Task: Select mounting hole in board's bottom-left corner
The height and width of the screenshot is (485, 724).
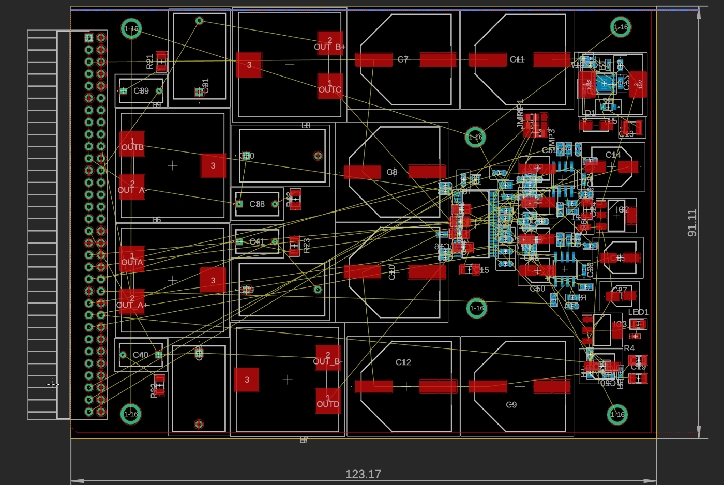Action: point(131,414)
